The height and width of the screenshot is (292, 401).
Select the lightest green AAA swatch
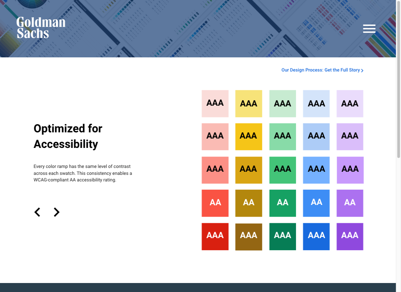(x=283, y=104)
